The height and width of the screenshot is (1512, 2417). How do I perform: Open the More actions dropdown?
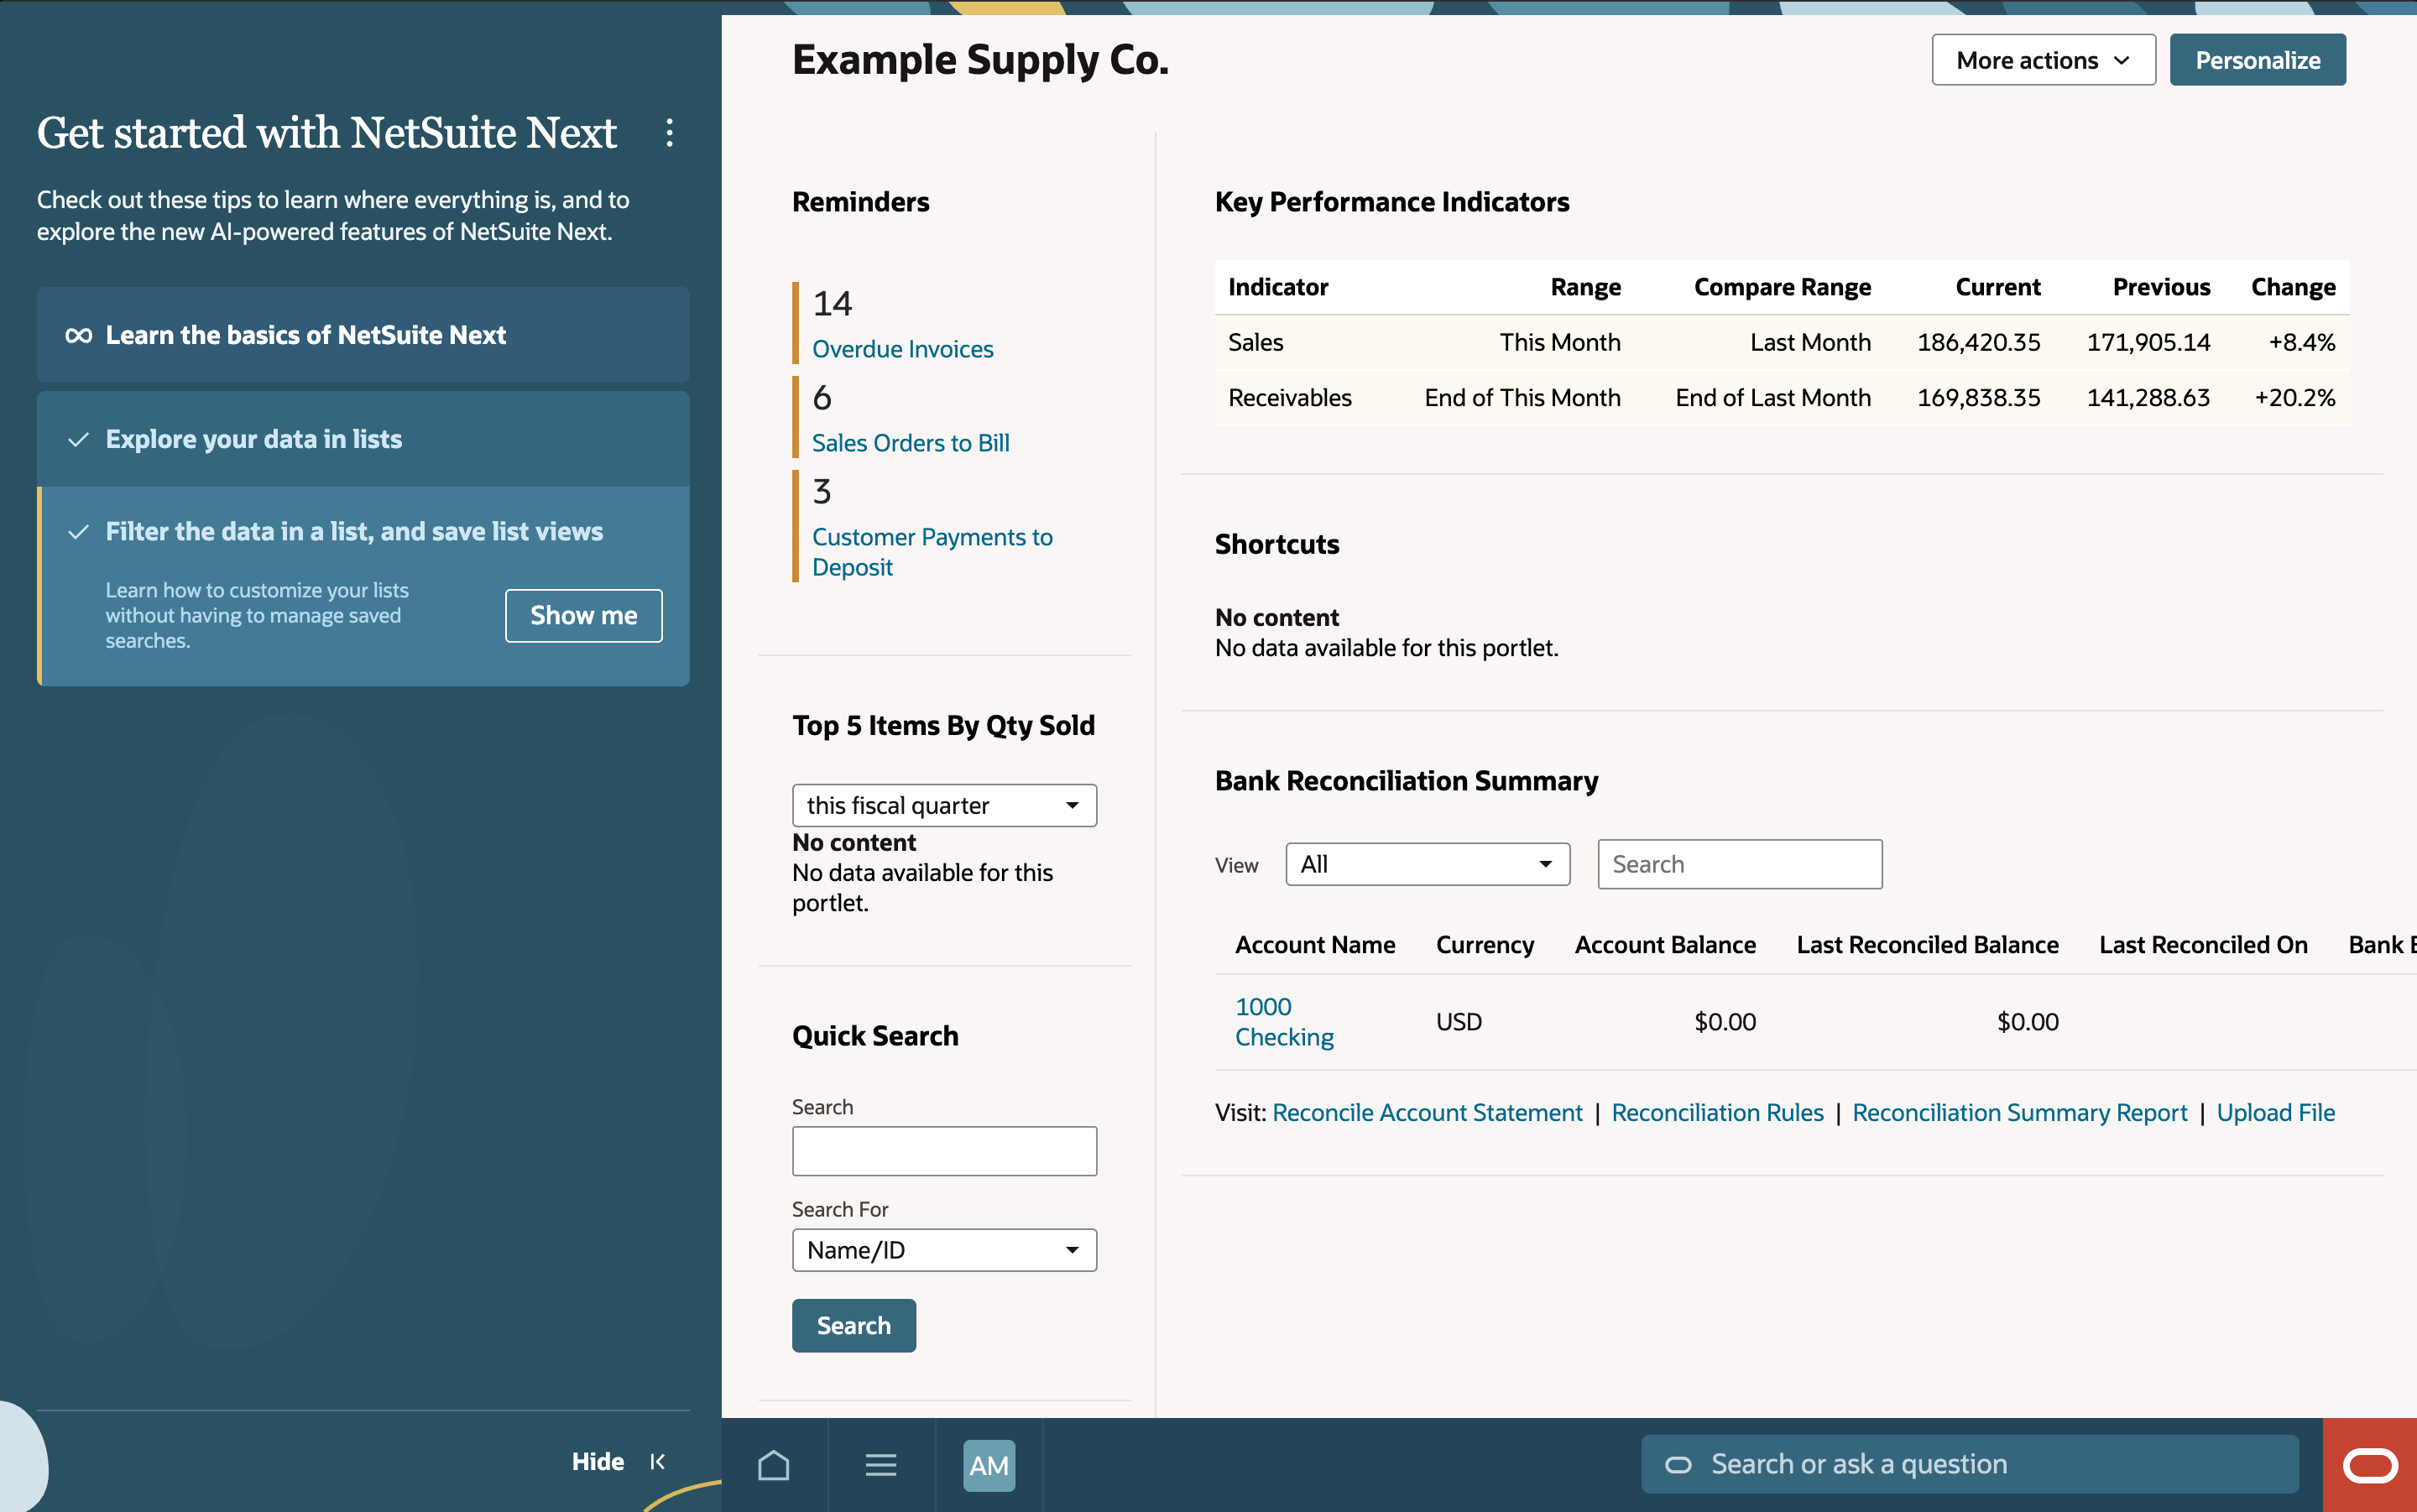pos(2043,60)
